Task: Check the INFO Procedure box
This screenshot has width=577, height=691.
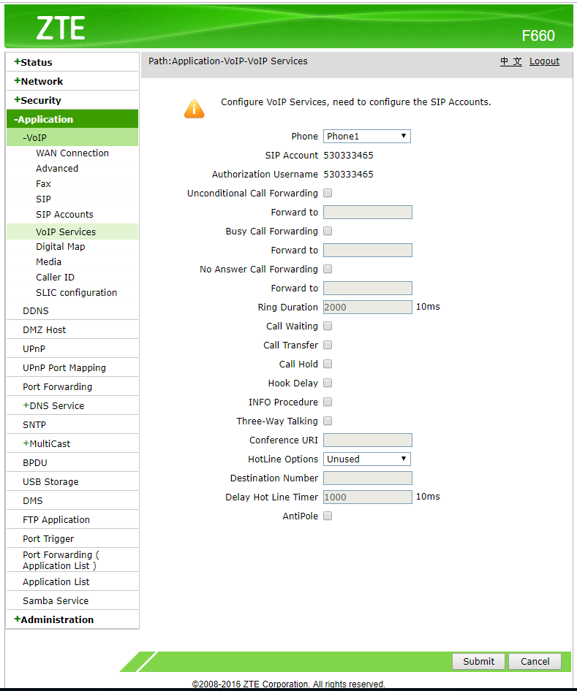Action: click(x=328, y=402)
